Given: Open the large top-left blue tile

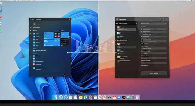Looking at the screenshot, I should point(49,36).
